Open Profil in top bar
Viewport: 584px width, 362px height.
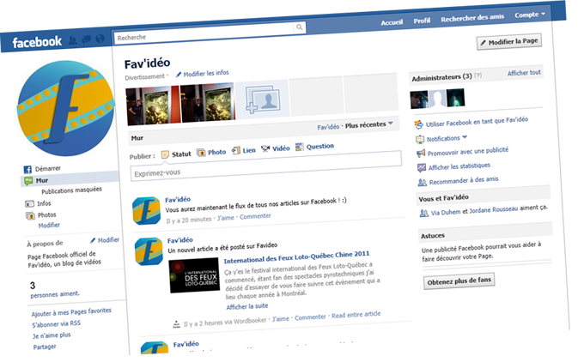tap(422, 21)
